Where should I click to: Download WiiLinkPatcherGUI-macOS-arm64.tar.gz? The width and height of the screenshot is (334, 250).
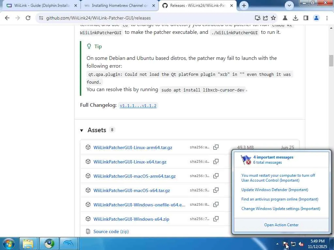coord(134,176)
